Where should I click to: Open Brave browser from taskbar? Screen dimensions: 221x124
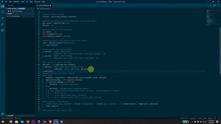click(50, 122)
